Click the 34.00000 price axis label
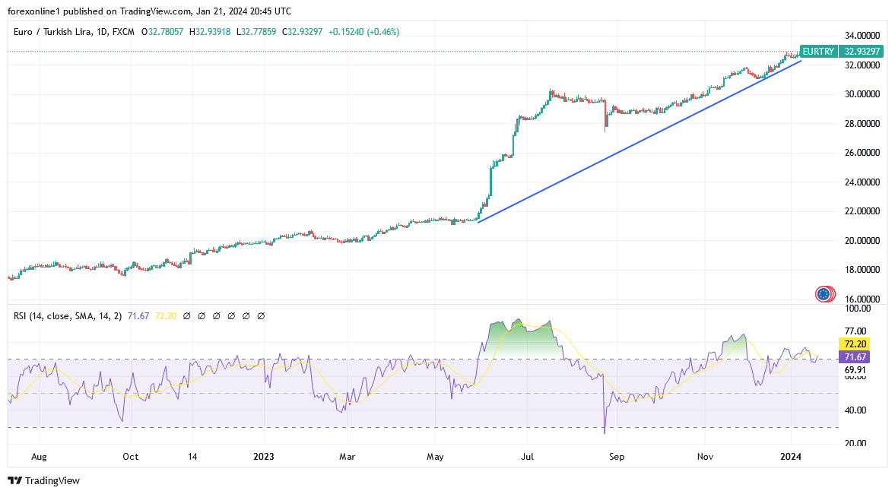895x494 pixels. click(x=862, y=36)
